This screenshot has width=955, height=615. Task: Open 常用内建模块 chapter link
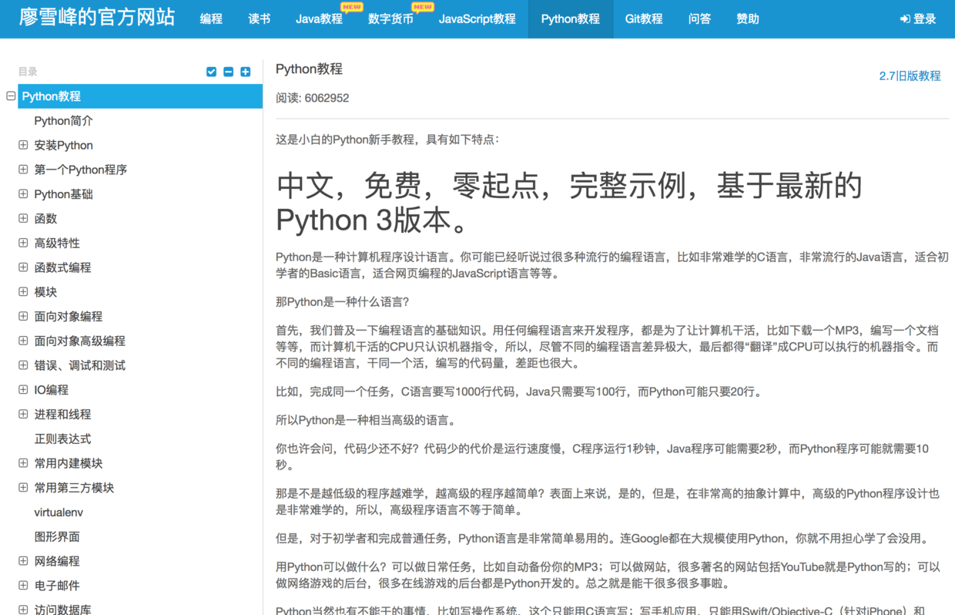[x=68, y=463]
